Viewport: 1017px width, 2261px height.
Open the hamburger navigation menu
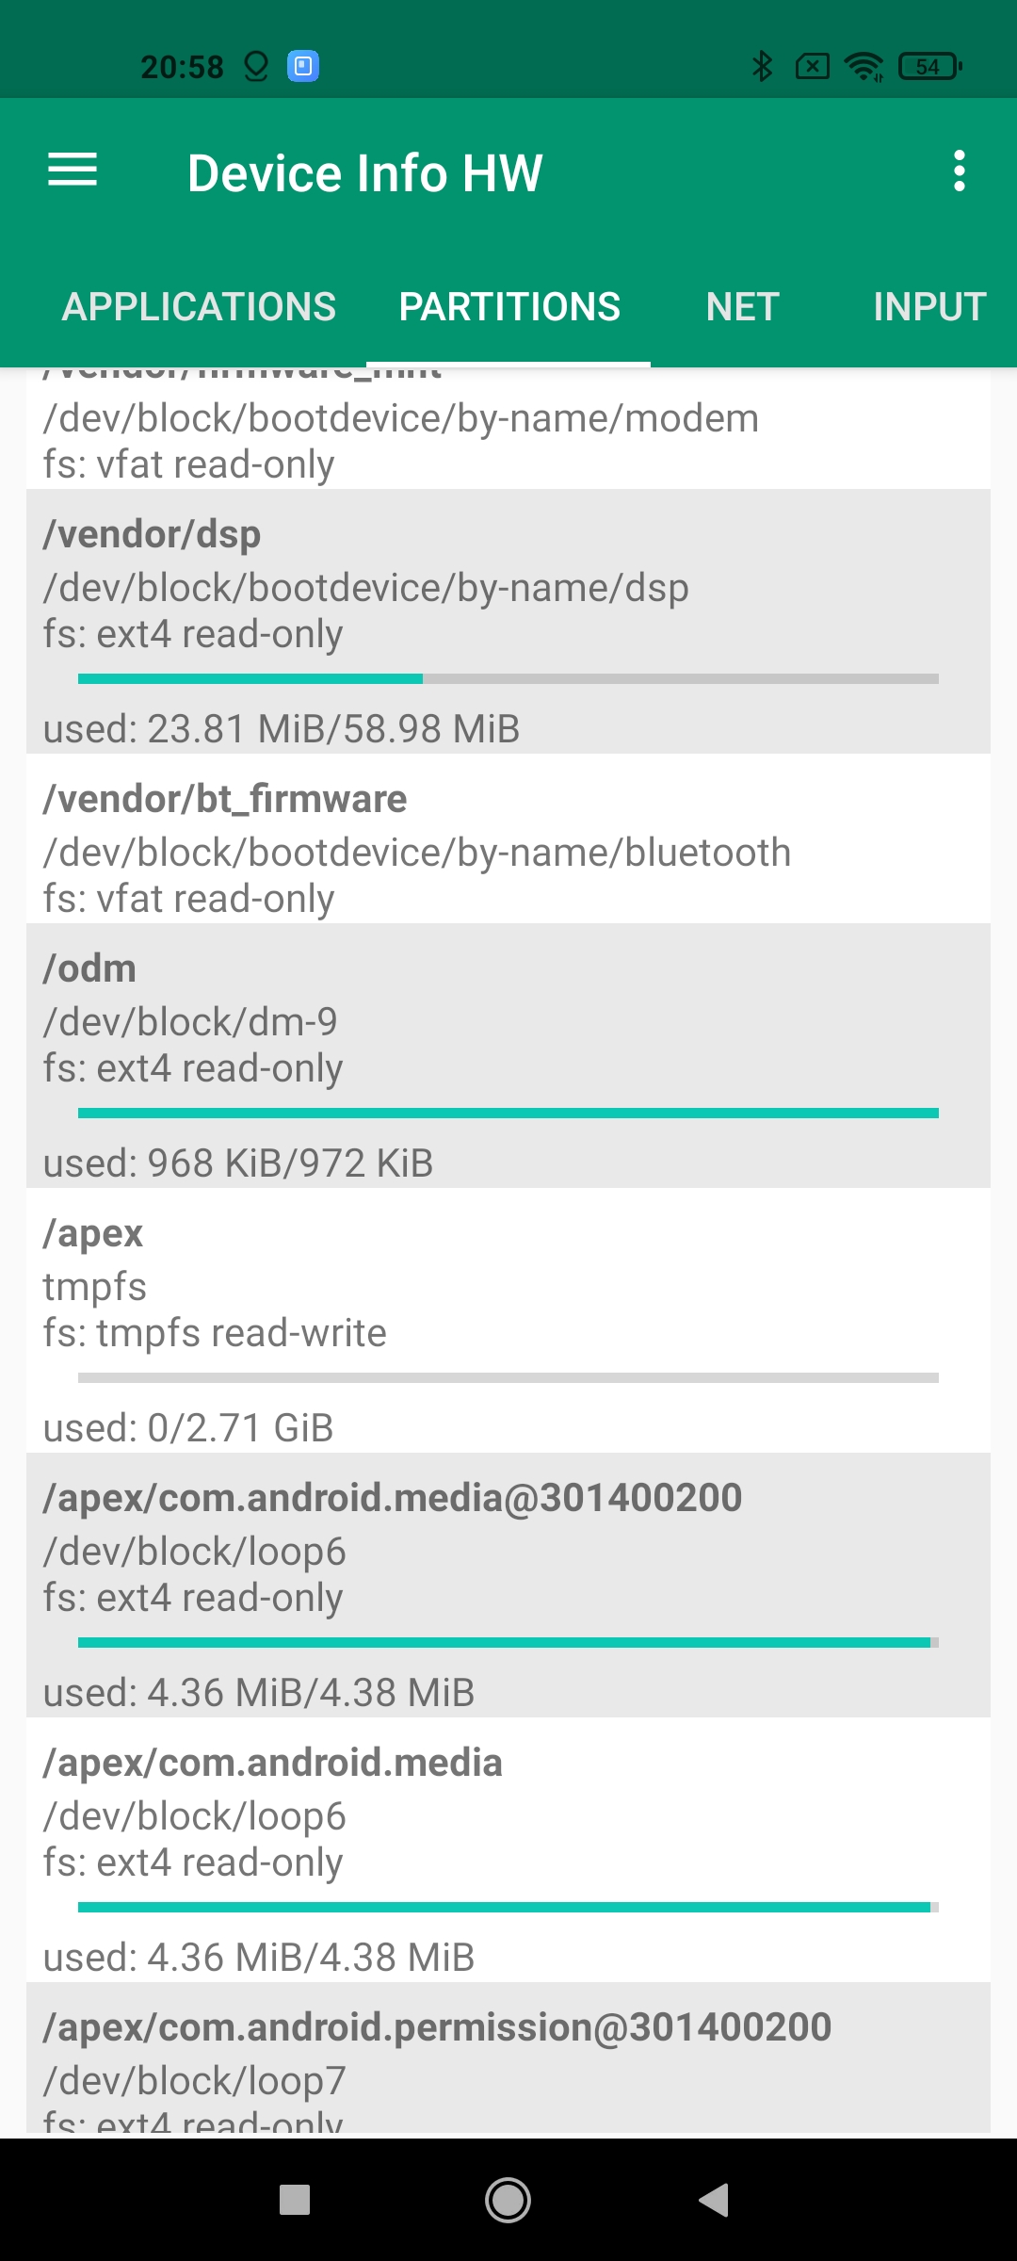pyautogui.click(x=73, y=171)
